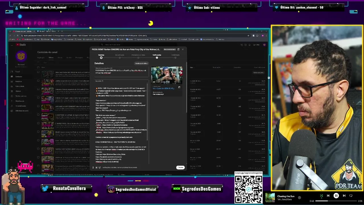
Task: Open Comunidade in the Studio sidebar
Action: tap(19, 86)
